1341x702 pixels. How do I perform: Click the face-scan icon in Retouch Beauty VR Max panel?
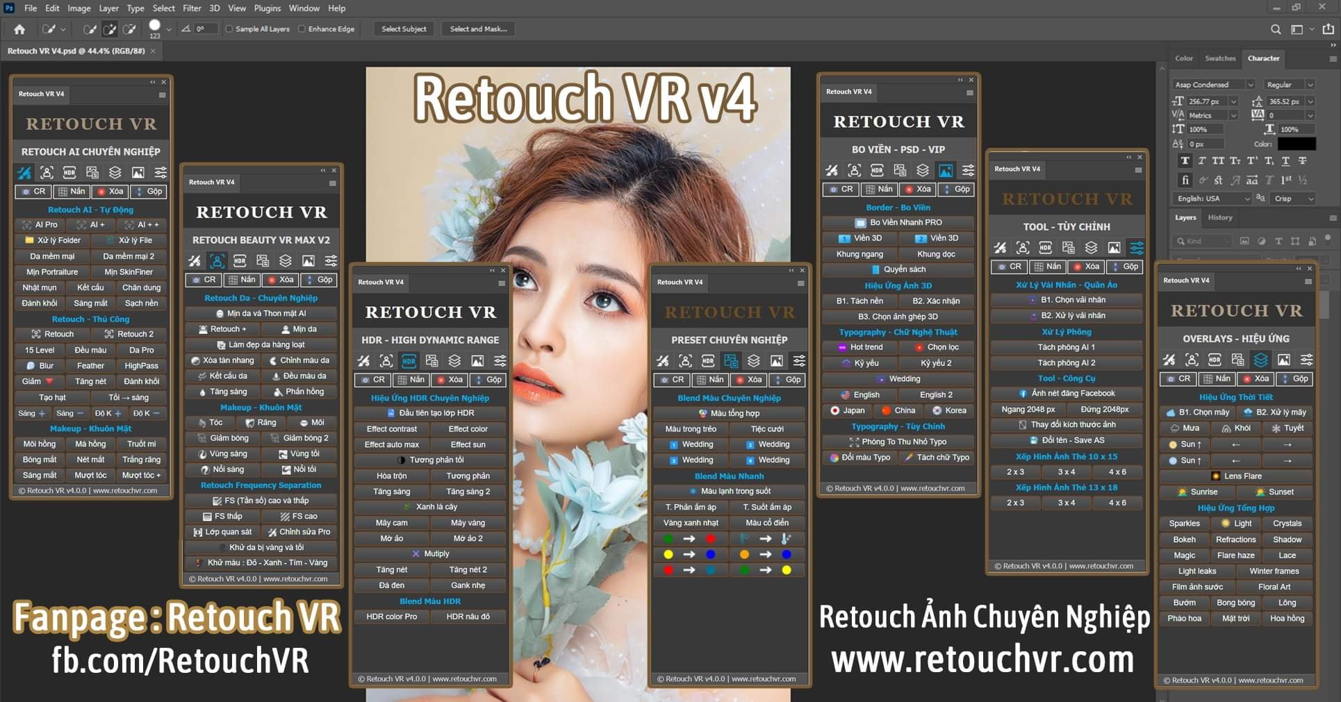click(x=217, y=261)
